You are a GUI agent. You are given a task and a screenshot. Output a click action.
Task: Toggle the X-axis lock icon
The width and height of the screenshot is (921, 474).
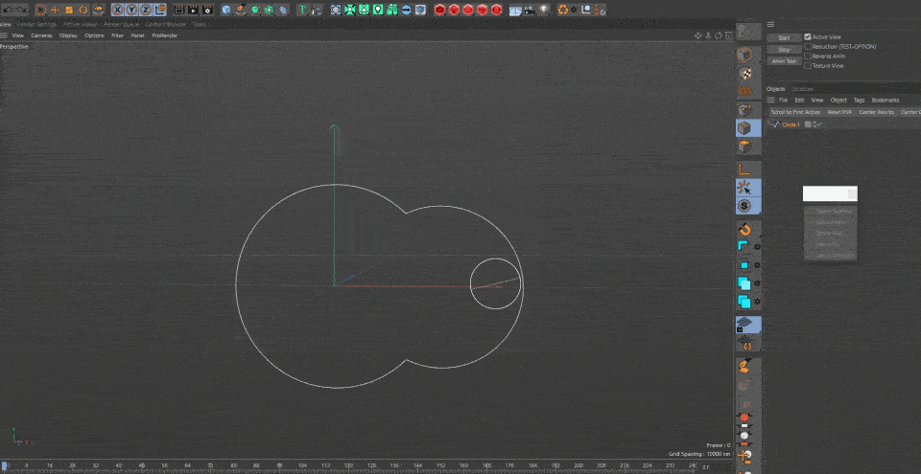click(x=117, y=10)
